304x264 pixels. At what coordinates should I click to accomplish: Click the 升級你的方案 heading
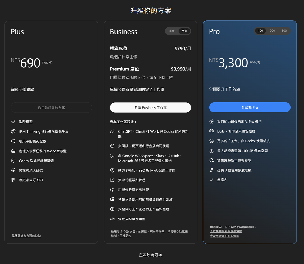150,11
